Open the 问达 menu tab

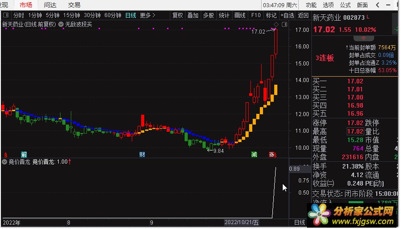click(50, 5)
